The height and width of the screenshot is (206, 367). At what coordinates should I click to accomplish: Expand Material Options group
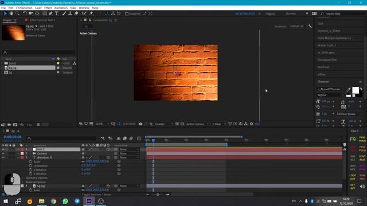tap(22, 182)
